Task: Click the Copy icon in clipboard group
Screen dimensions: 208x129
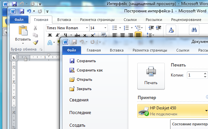Action: tap(35, 35)
